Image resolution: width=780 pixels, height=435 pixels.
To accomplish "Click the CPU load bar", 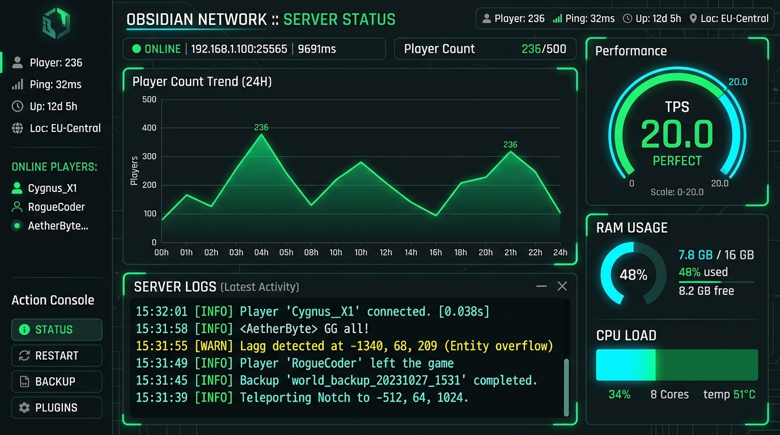I will coord(677,365).
